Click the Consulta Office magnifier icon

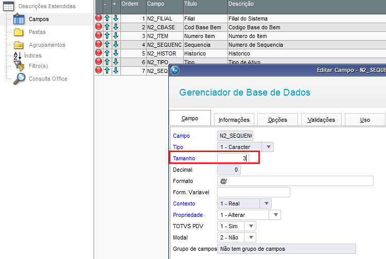tap(19, 79)
